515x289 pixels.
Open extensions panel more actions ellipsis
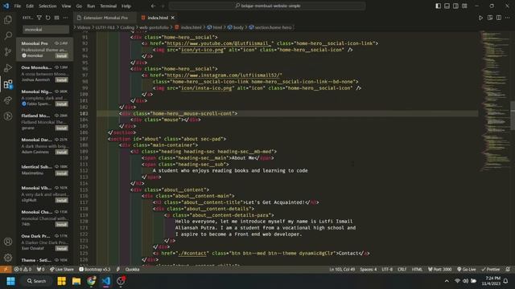(x=65, y=18)
